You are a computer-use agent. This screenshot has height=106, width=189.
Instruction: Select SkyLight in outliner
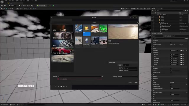pyautogui.click(x=163, y=28)
